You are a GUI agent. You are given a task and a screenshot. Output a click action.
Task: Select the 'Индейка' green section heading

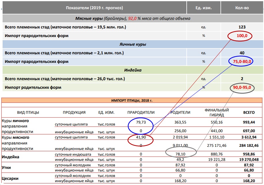[x=133, y=70]
